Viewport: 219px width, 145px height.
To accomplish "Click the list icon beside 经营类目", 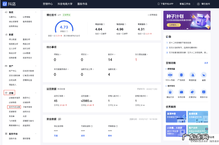I will tap(148, 15).
